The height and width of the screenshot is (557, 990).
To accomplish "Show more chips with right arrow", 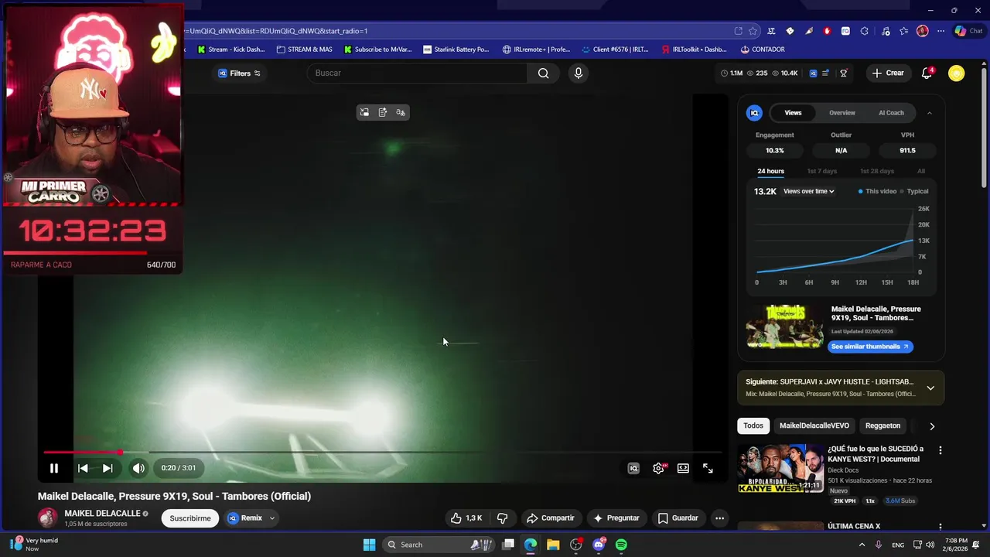I will 932,426.
